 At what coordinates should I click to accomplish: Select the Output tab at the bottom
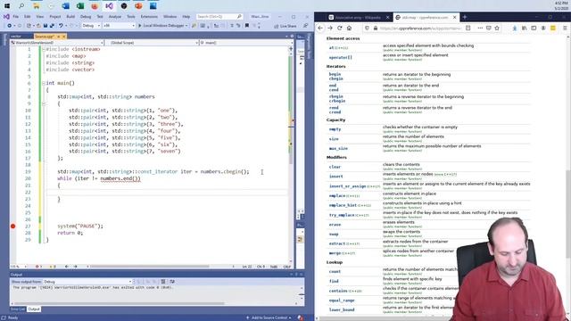point(34,309)
